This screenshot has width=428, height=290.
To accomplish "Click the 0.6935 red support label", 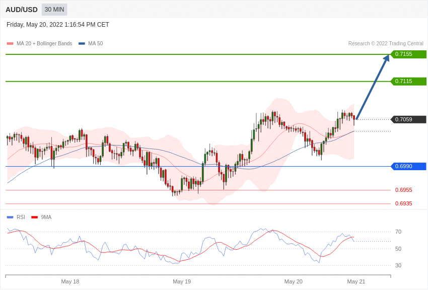I will click(404, 203).
